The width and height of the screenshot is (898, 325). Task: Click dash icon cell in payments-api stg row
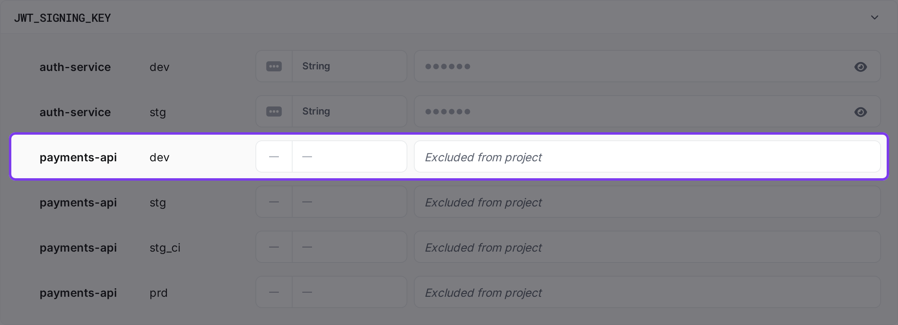pos(274,202)
